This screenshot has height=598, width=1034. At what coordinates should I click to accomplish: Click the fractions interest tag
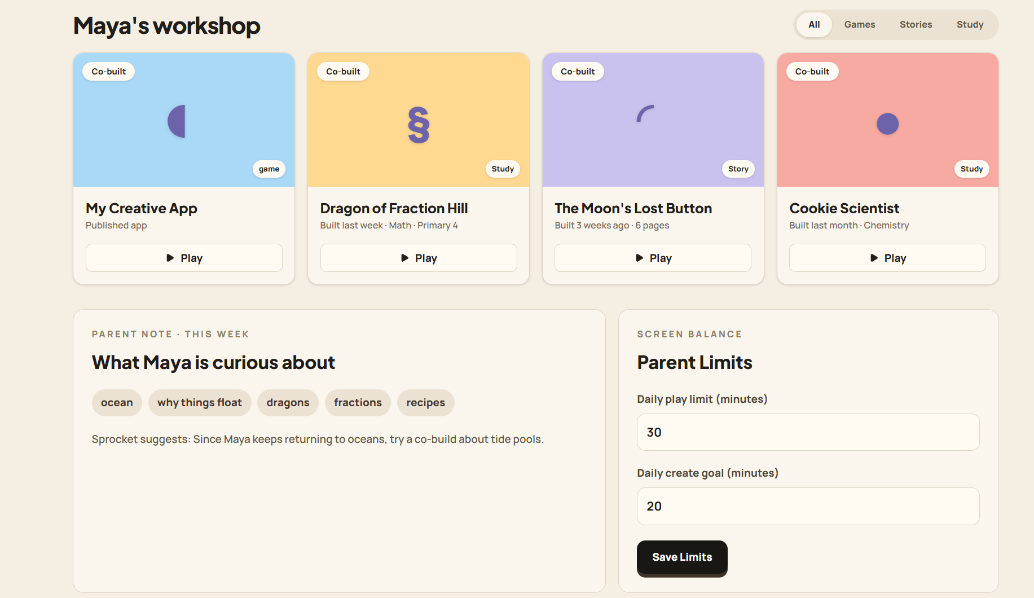click(358, 402)
